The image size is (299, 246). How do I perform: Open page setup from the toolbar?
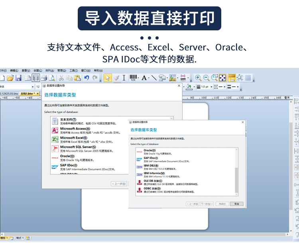[x=28, y=78]
